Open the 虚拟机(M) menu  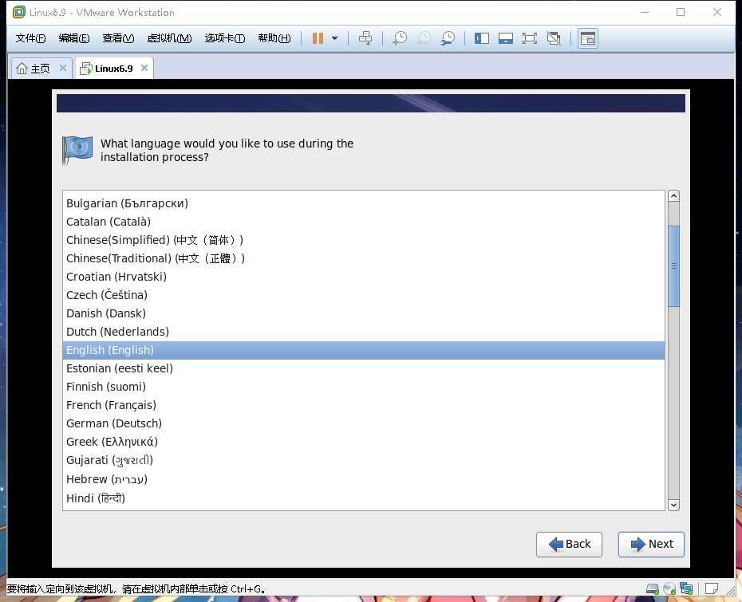pyautogui.click(x=169, y=38)
